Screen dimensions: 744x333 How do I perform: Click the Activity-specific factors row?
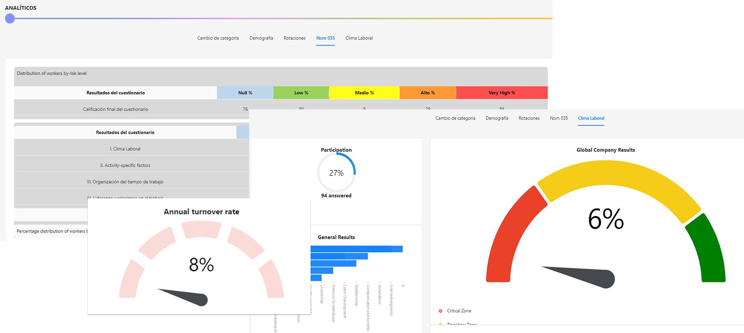coord(125,165)
